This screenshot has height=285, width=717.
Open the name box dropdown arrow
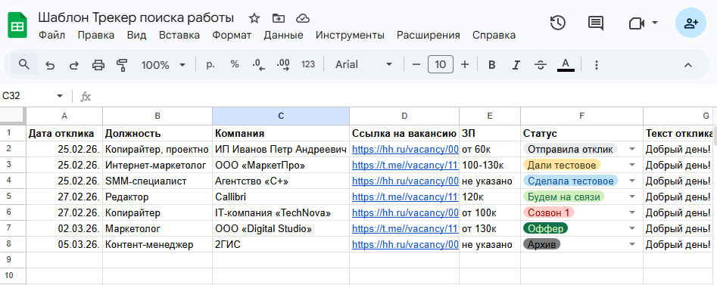[60, 96]
